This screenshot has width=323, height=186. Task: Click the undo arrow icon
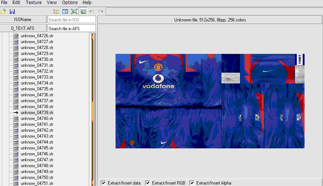(92, 11)
